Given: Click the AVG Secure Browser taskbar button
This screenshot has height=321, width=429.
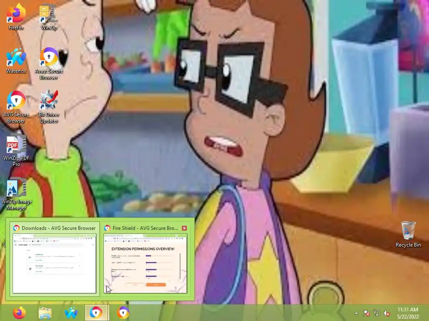Looking at the screenshot, I should 97,313.
